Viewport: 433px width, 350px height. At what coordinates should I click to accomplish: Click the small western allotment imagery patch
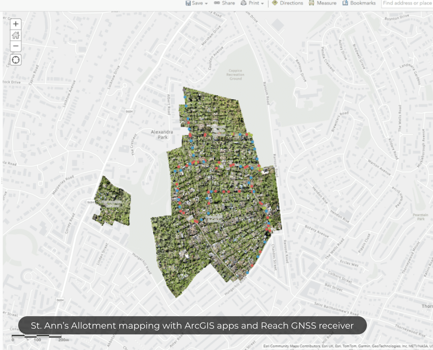[112, 201]
